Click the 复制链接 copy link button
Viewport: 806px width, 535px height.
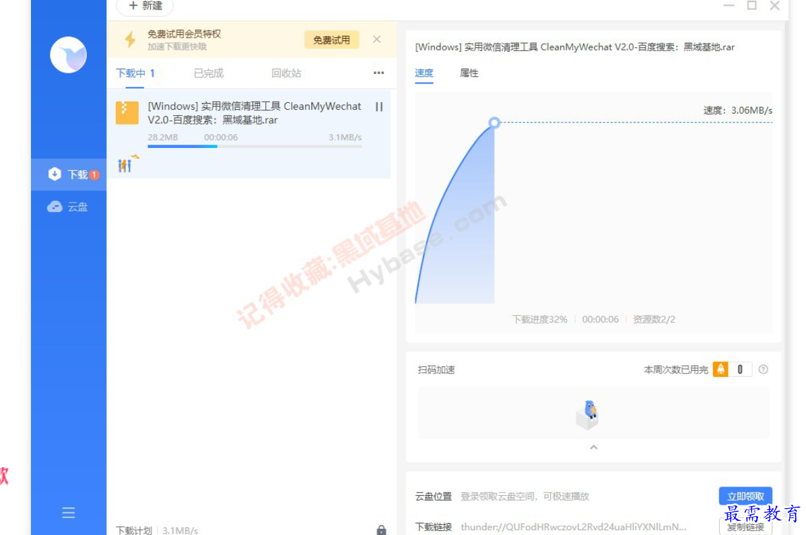pos(745,527)
